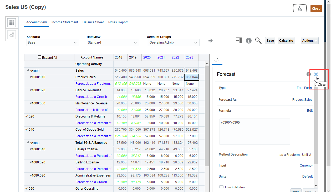Select the v1020 row label
Image resolution: width=331 pixels, height=192 pixels.
click(30, 116)
